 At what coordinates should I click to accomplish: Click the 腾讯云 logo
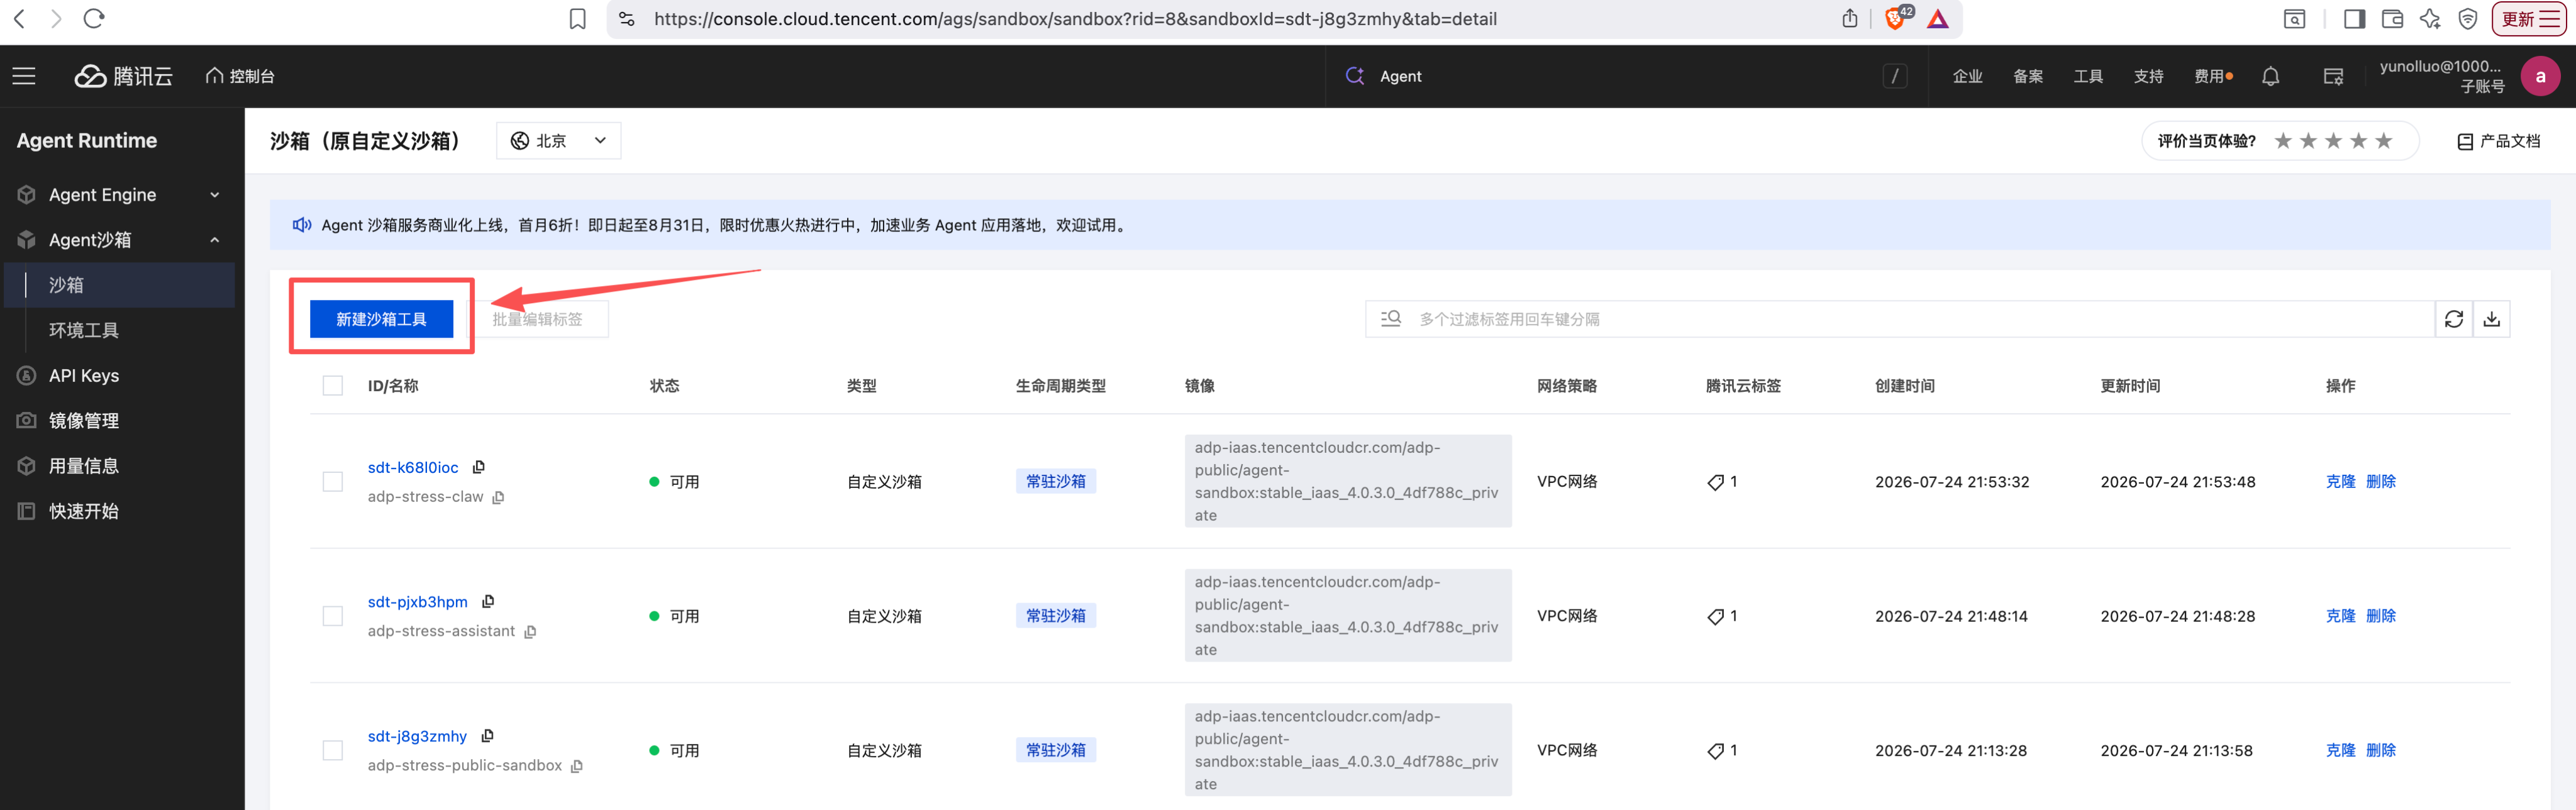(124, 76)
